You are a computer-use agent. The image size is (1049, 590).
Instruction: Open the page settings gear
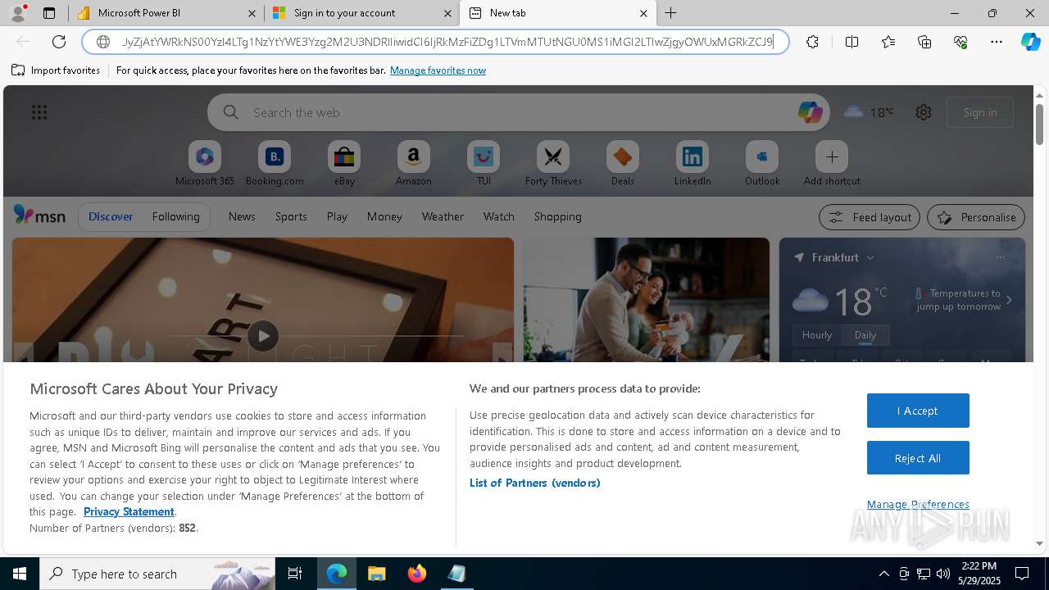(x=924, y=112)
